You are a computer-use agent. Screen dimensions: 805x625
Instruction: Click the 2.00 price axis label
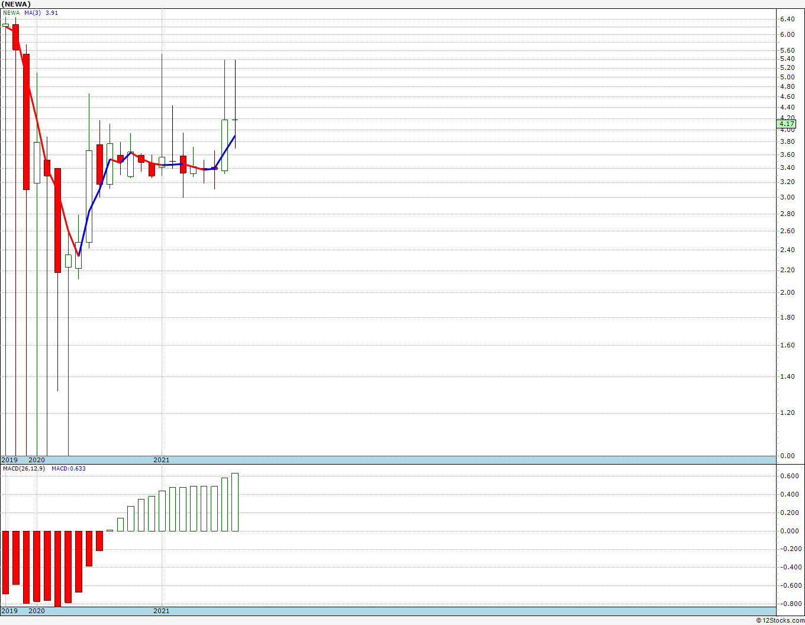coord(787,293)
